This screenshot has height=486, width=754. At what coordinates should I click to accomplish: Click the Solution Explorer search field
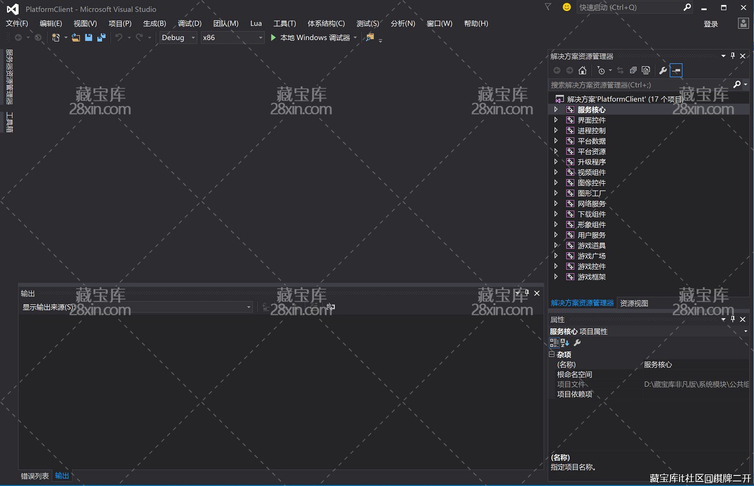click(638, 85)
